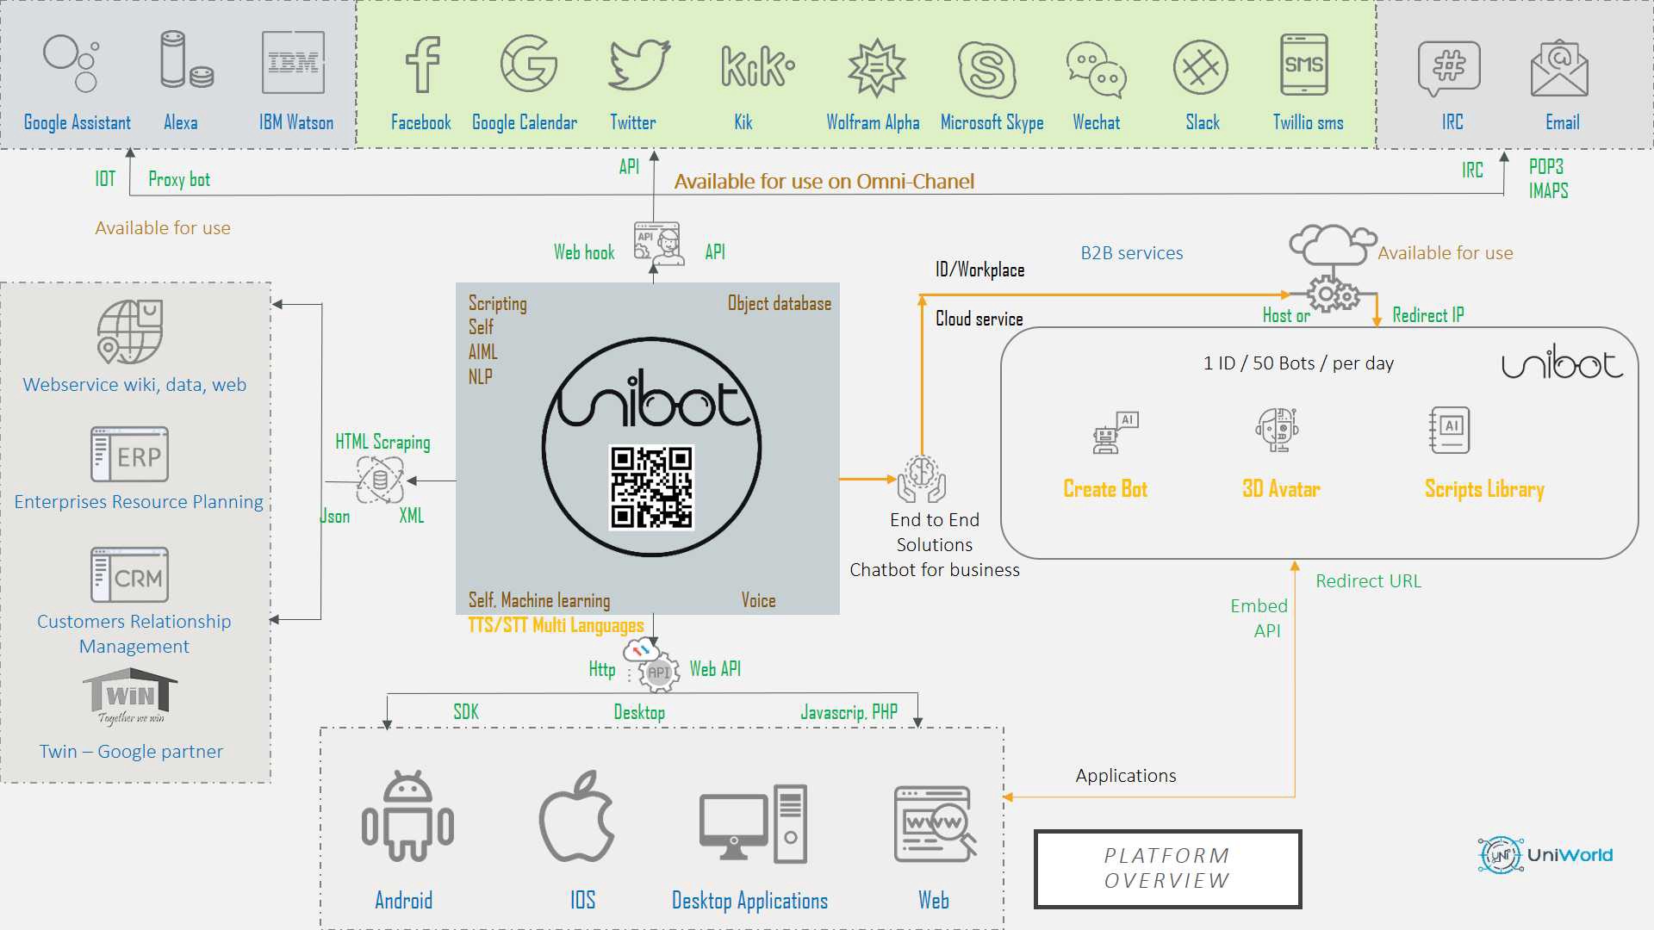The image size is (1654, 930).
Task: Click the Twin – Google partner text
Action: [x=131, y=752]
